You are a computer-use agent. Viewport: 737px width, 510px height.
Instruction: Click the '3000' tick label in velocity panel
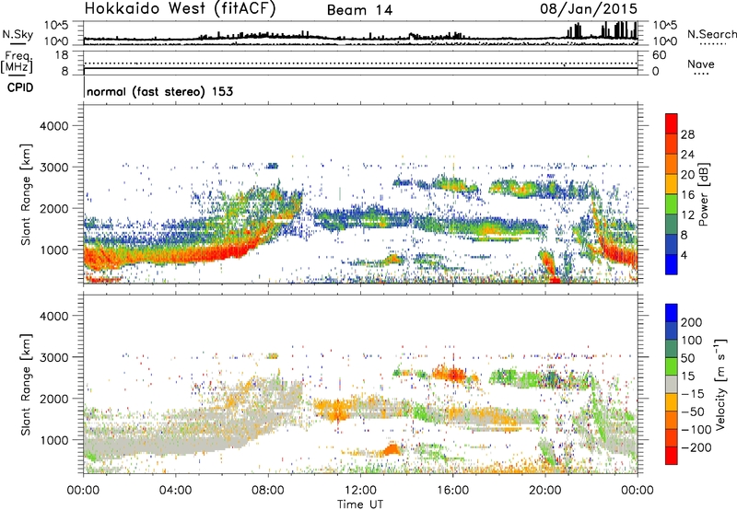tap(53, 357)
